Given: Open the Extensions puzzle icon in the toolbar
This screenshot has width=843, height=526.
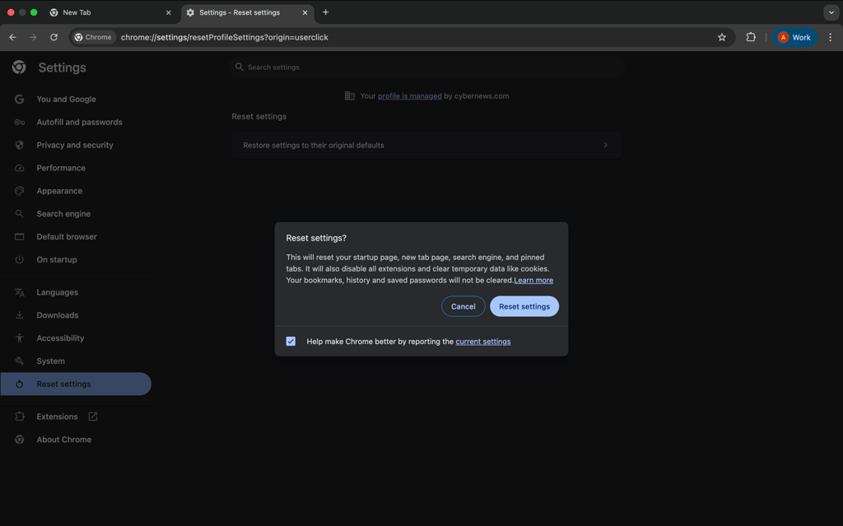Looking at the screenshot, I should coord(751,37).
